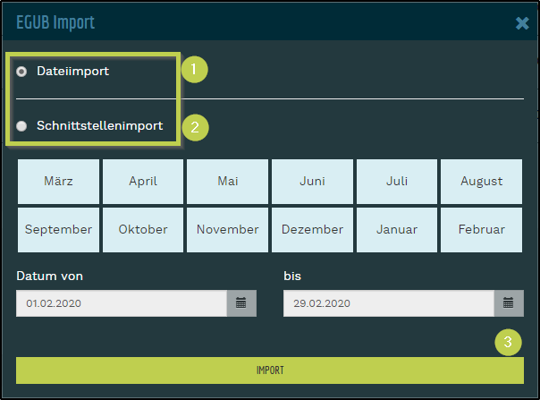
Task: Select the März month tile
Action: (x=58, y=182)
